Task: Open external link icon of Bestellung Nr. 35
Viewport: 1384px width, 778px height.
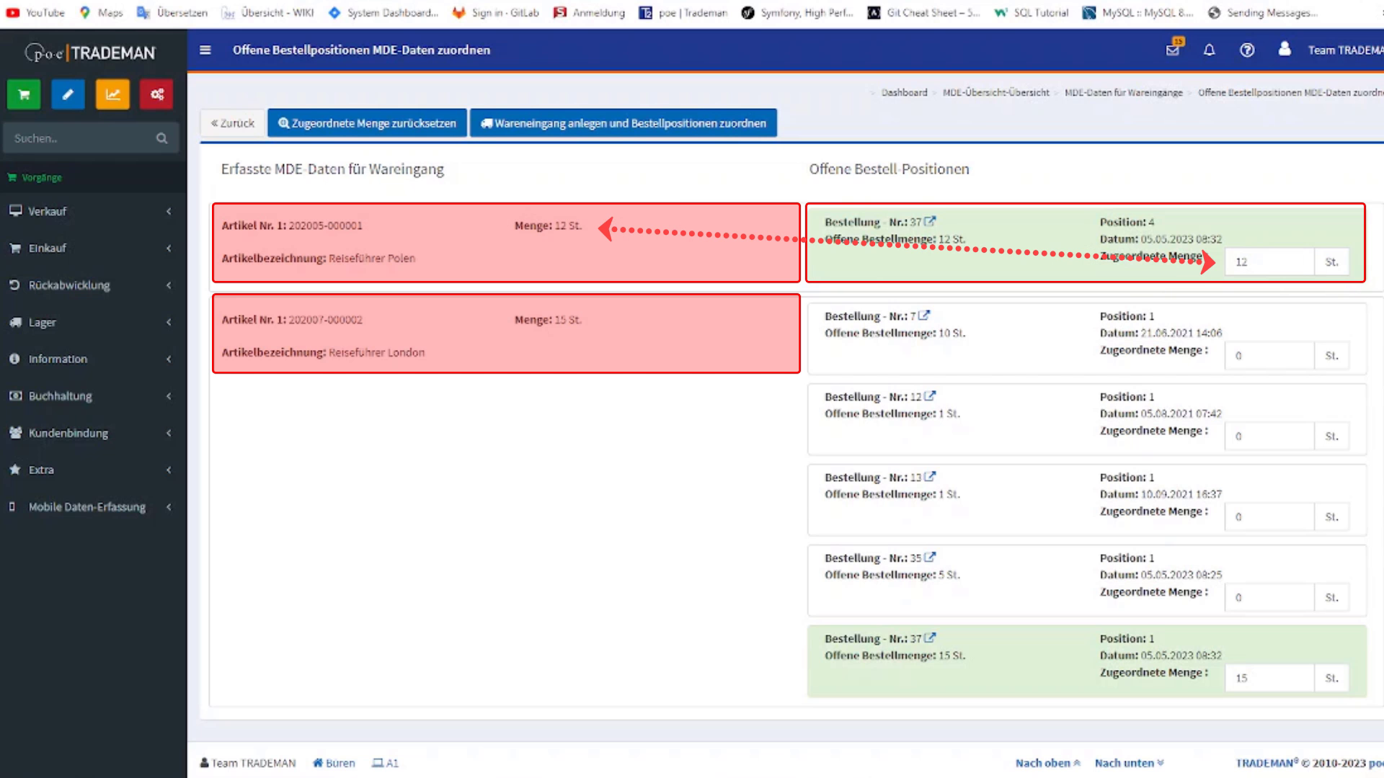Action: tap(930, 558)
